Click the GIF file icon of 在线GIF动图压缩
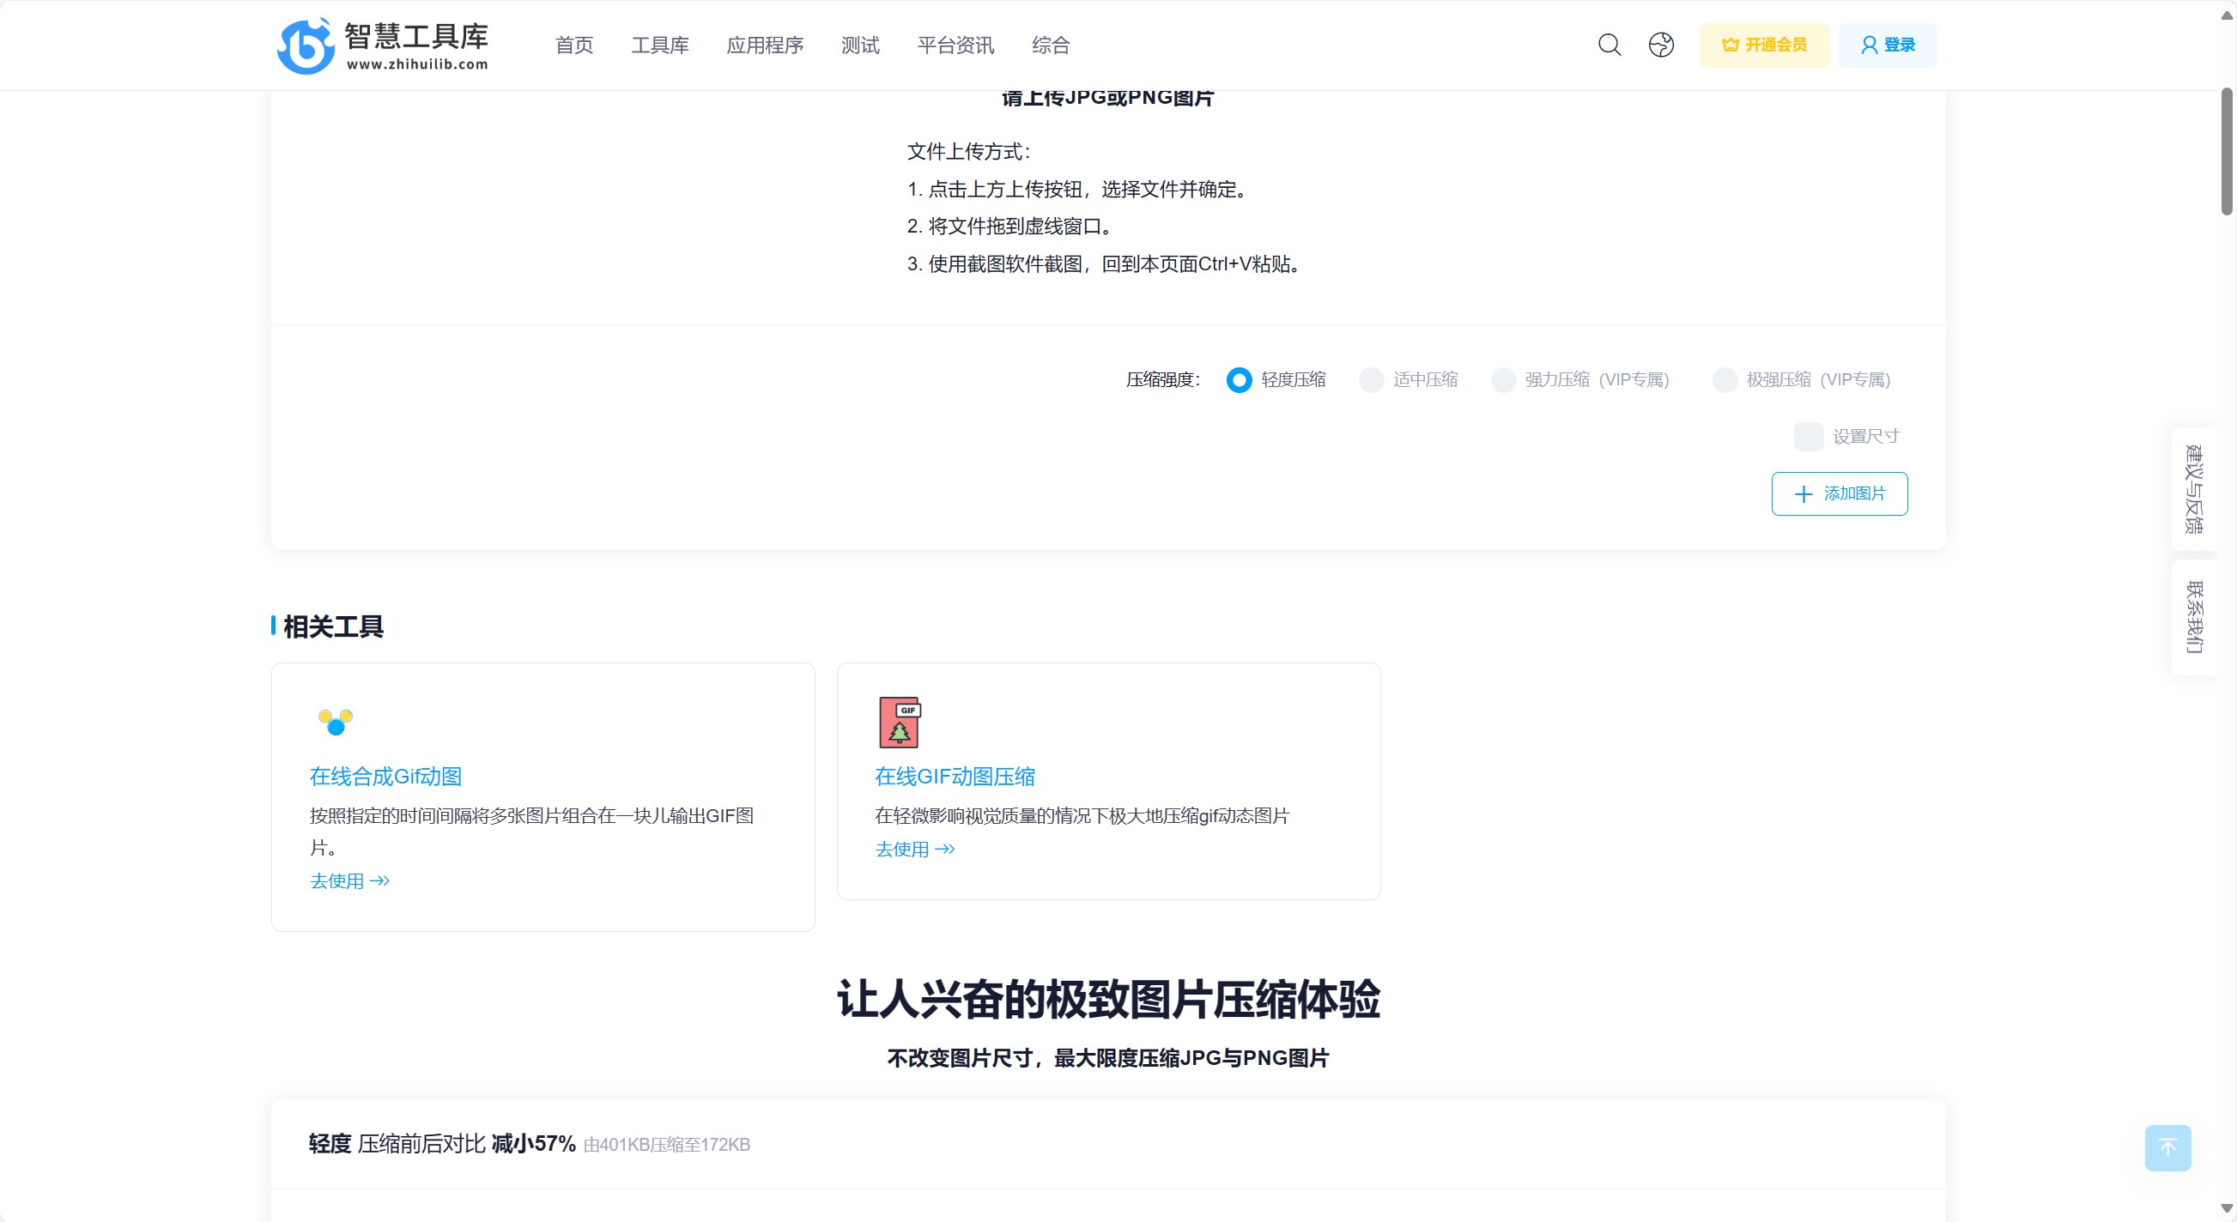 point(900,722)
